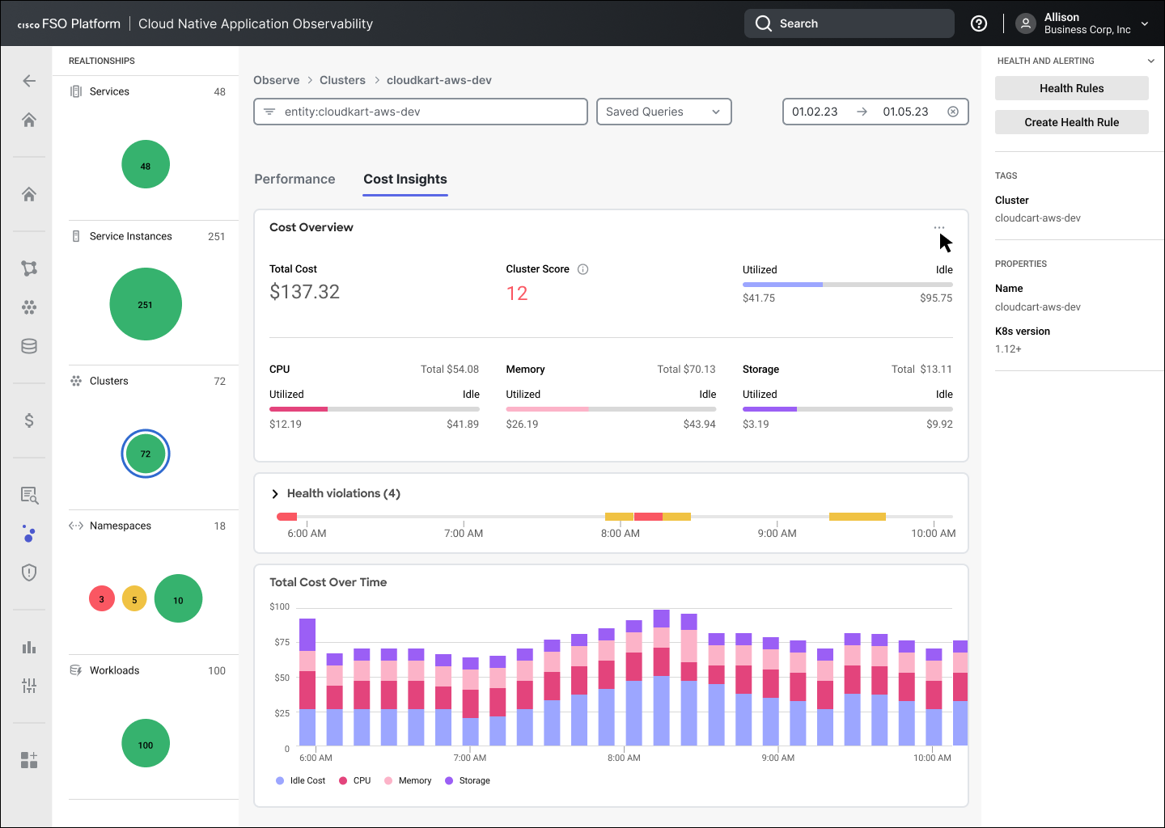This screenshot has width=1165, height=828.
Task: Click the red 3 namespaces bubble
Action: pyautogui.click(x=102, y=598)
